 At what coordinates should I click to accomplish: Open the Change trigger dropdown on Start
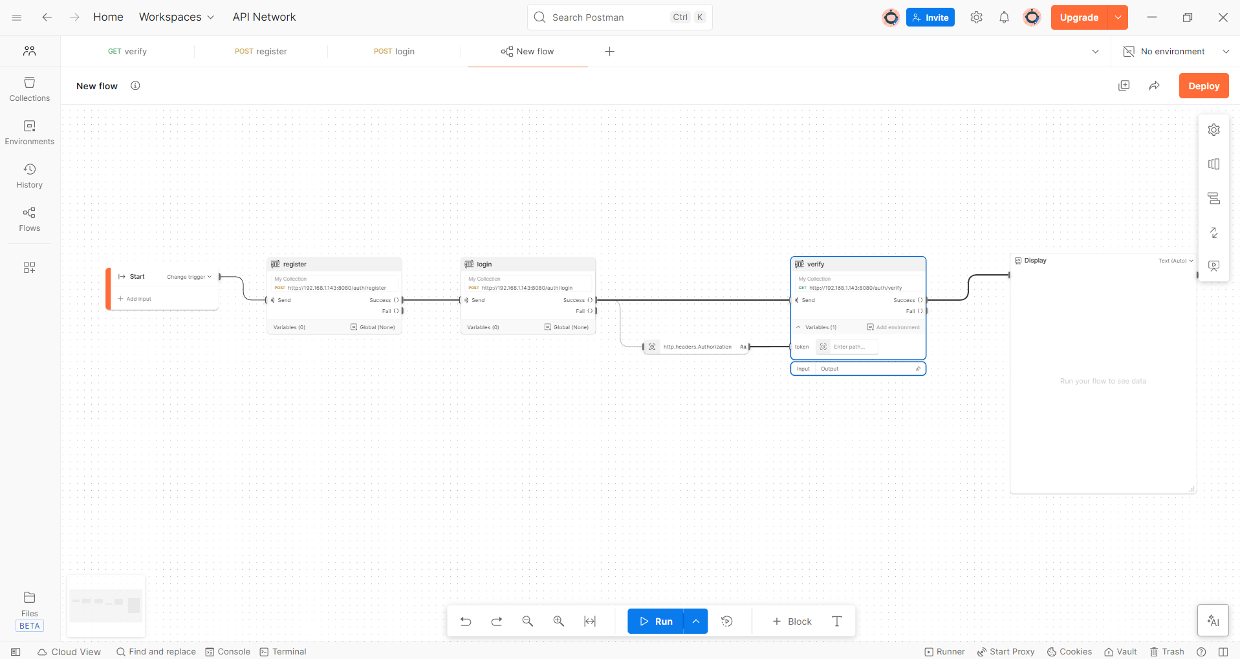point(189,277)
